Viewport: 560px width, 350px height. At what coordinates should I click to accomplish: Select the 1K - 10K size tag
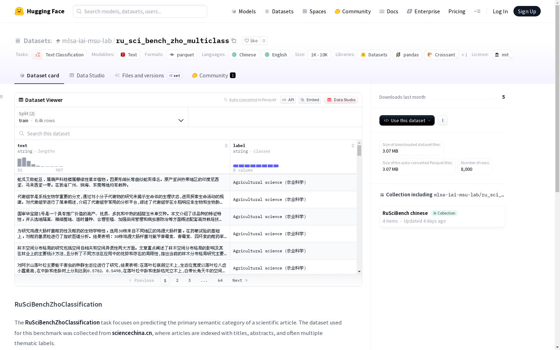(x=319, y=55)
